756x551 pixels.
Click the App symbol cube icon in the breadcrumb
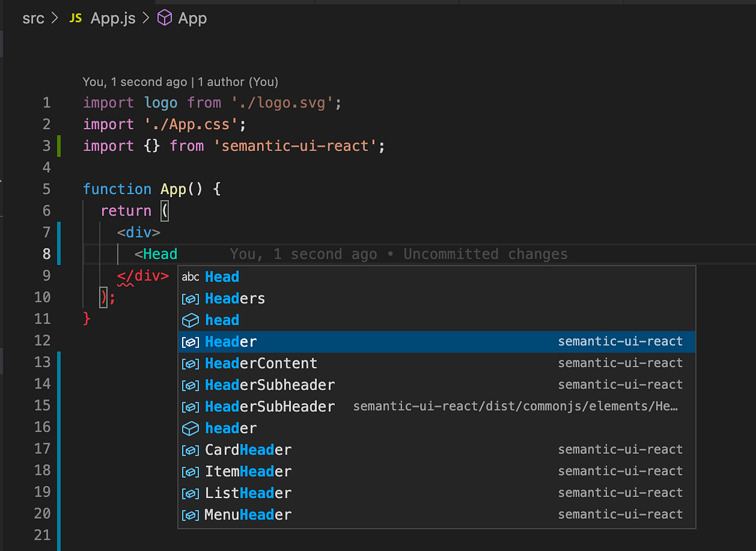164,18
